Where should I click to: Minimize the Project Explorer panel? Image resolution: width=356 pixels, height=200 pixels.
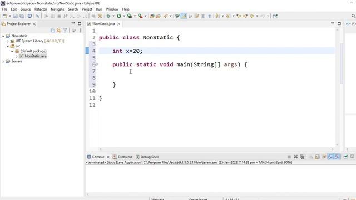point(73,23)
